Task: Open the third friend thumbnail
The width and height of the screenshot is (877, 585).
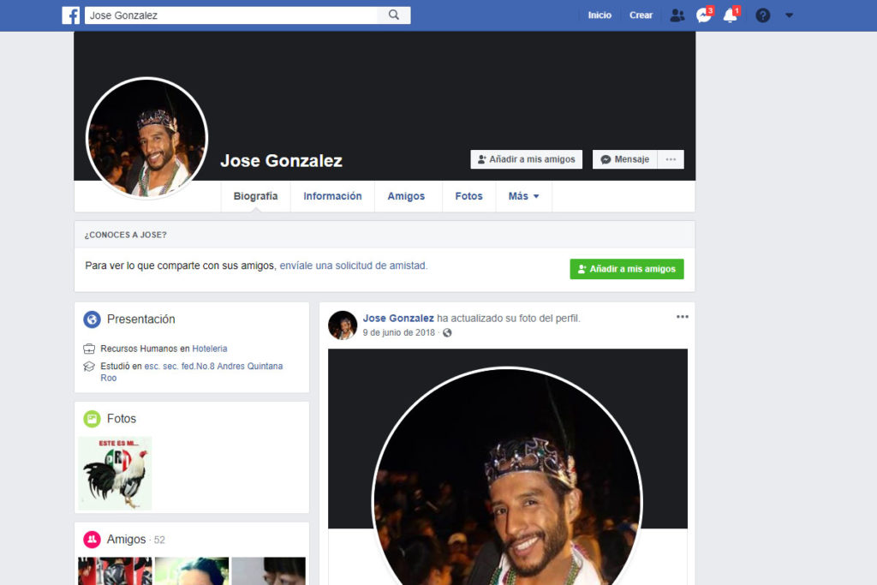Action: point(268,571)
